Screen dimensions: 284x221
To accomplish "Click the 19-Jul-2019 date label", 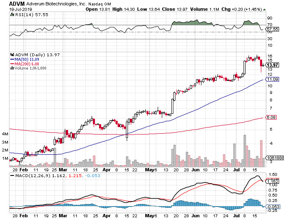I will pos(21,10).
